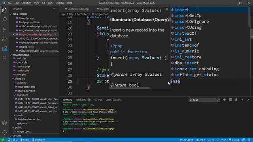Select the is_numeric suggestion

(x=210, y=51)
